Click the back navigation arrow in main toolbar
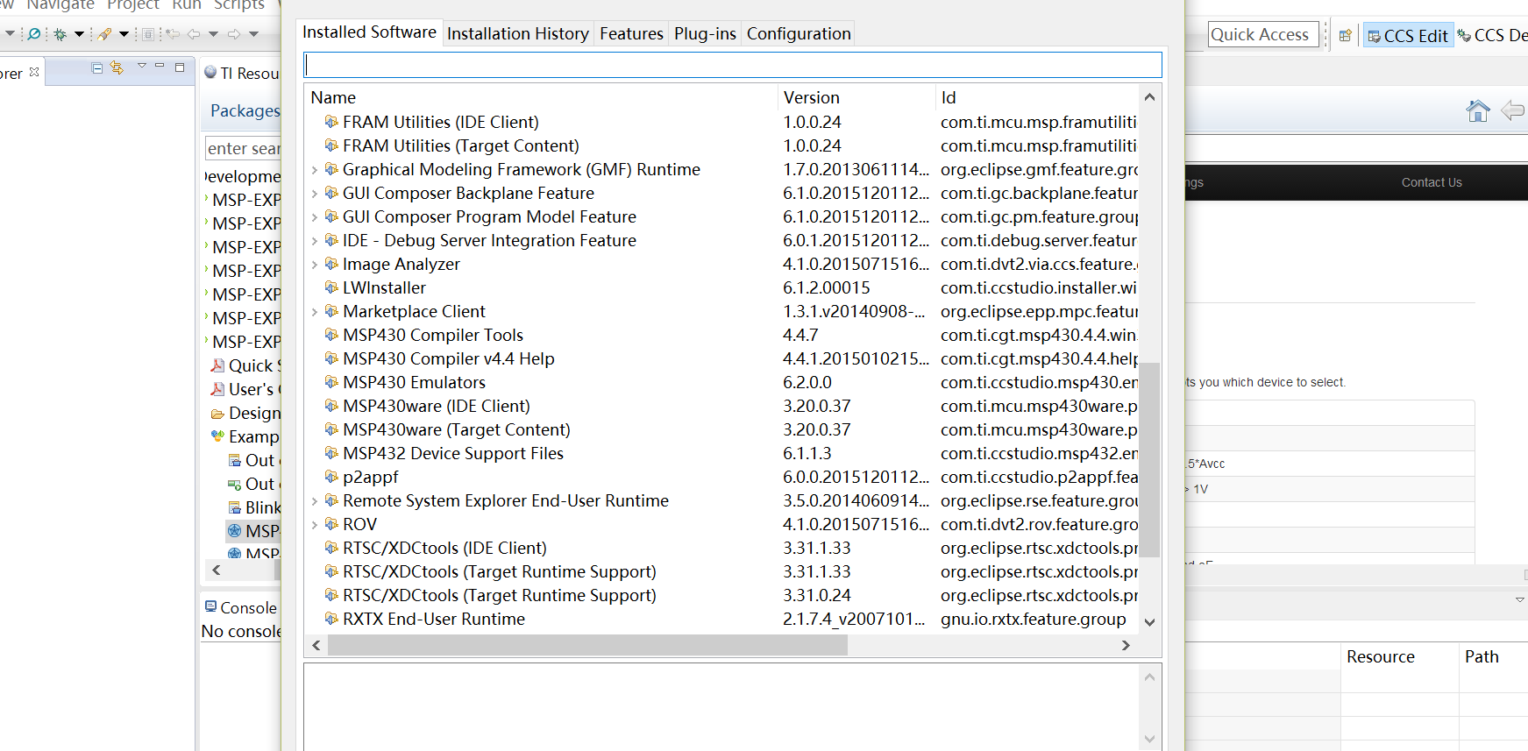Image resolution: width=1528 pixels, height=751 pixels. click(194, 34)
